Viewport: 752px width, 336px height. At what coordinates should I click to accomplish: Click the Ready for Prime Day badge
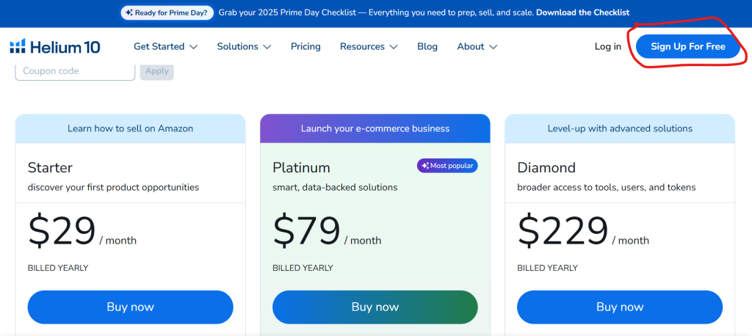coord(166,12)
